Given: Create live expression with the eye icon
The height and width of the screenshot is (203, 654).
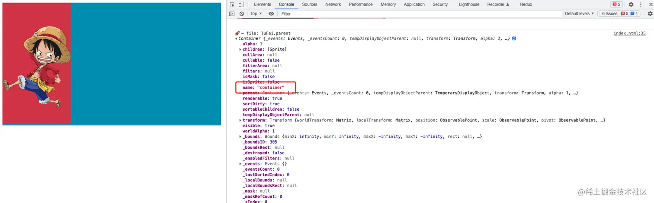Looking at the screenshot, I should point(271,14).
